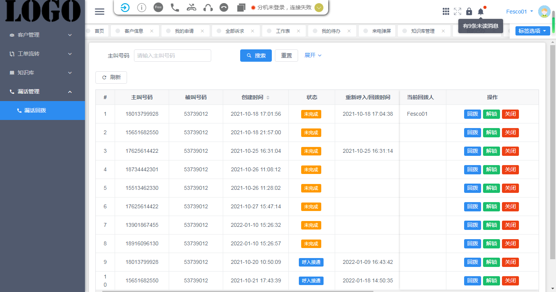Click the 刷新 refresh button
The height and width of the screenshot is (292, 556).
111,78
